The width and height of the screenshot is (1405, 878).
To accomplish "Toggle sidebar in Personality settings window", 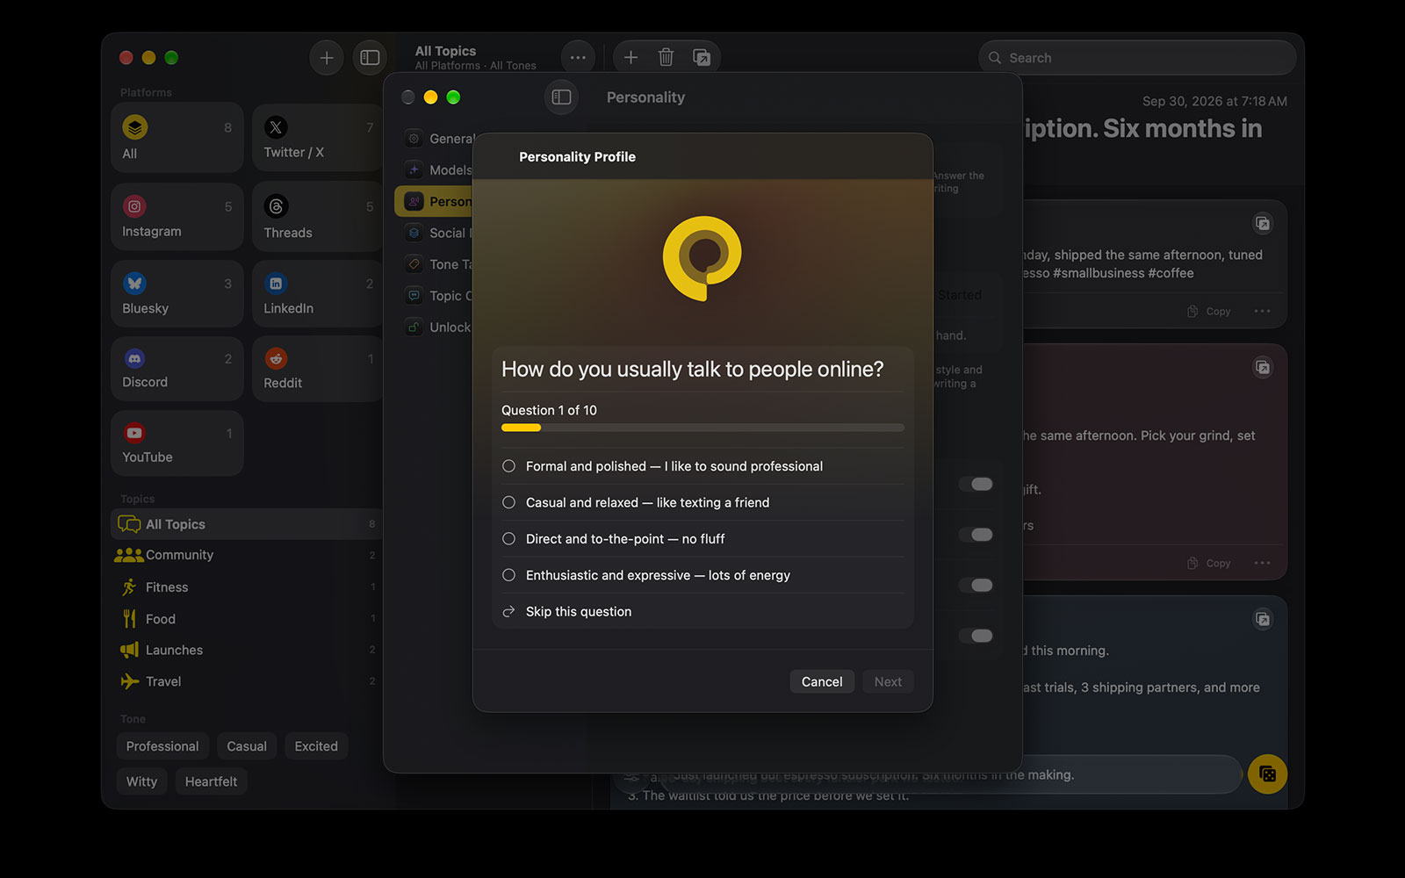I will (561, 97).
